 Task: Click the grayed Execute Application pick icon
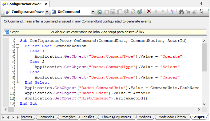(x=120, y=11)
